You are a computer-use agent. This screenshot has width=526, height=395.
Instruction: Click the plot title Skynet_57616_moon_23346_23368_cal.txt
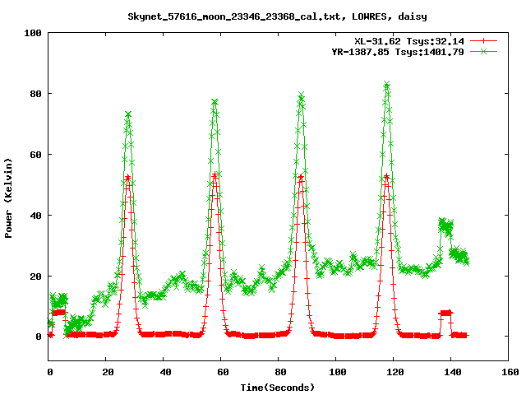pyautogui.click(x=237, y=16)
